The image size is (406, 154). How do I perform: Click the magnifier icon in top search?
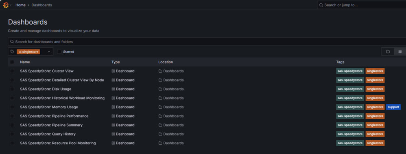pyautogui.click(x=321, y=5)
